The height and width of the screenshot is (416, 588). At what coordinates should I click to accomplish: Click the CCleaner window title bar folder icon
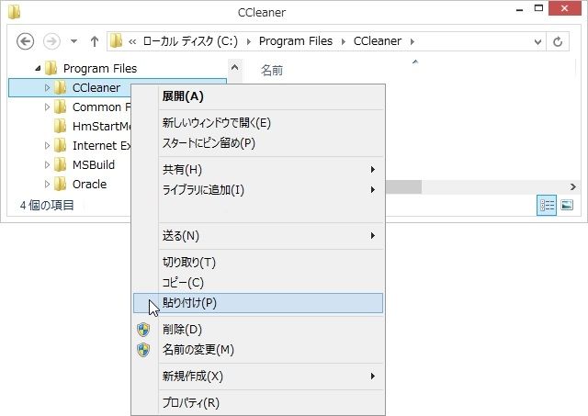(x=14, y=11)
